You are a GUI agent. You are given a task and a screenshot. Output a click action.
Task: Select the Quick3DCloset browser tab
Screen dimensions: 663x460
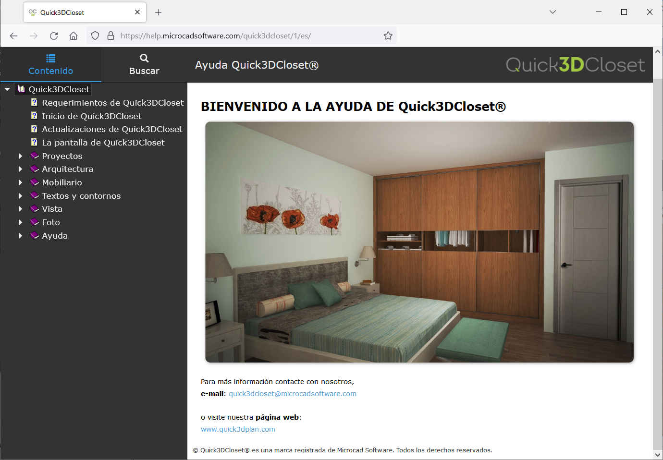85,12
